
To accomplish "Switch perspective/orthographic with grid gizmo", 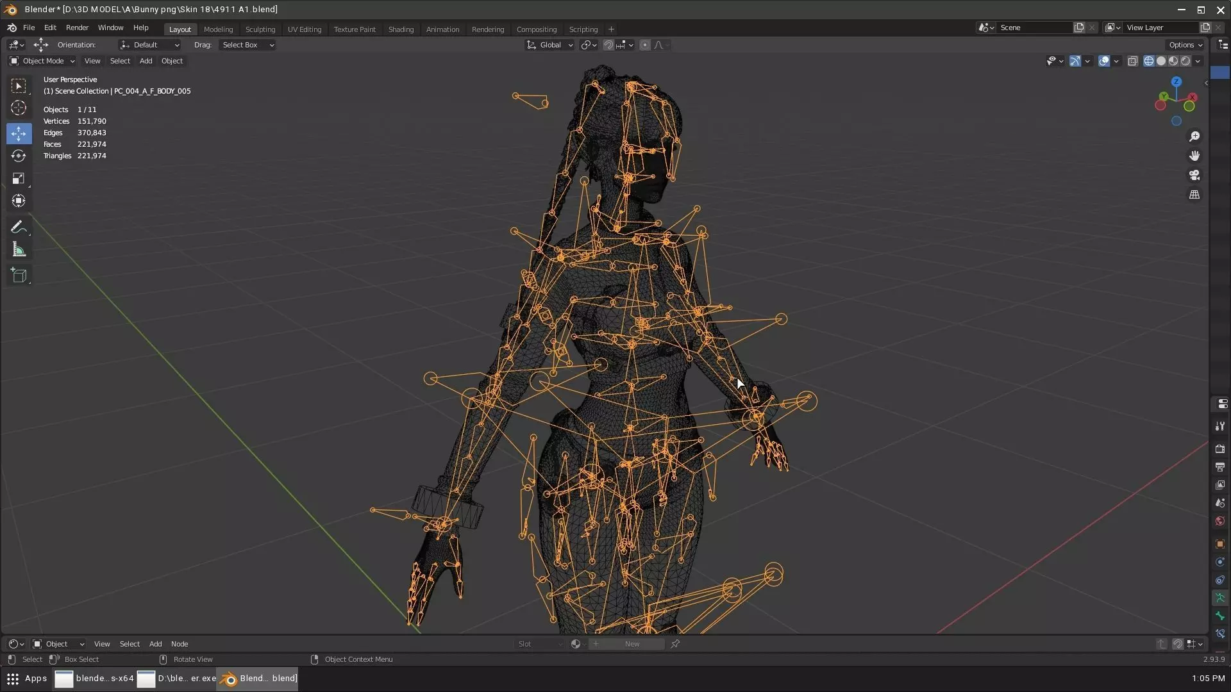I will pyautogui.click(x=1194, y=194).
